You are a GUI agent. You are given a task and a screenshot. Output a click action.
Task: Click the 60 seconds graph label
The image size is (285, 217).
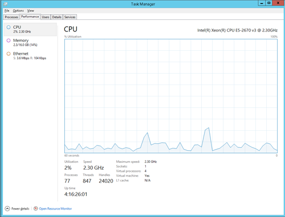point(72,155)
